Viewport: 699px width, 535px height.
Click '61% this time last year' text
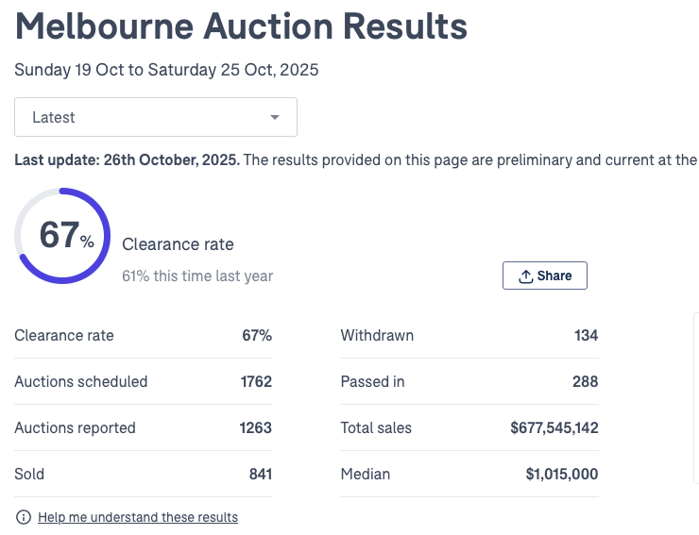click(197, 276)
